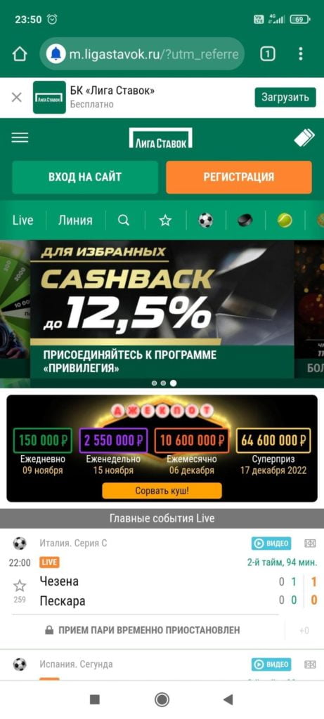324x719 pixels.
Task: Select the hockey puck icon
Action: coord(245,220)
